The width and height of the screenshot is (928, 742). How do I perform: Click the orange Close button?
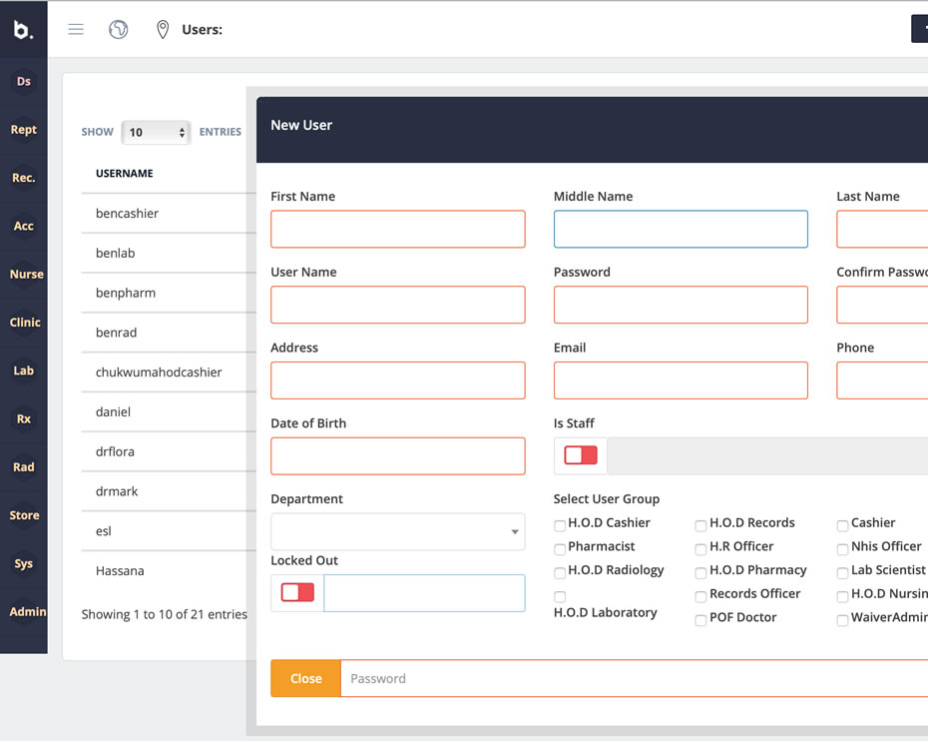[306, 678]
